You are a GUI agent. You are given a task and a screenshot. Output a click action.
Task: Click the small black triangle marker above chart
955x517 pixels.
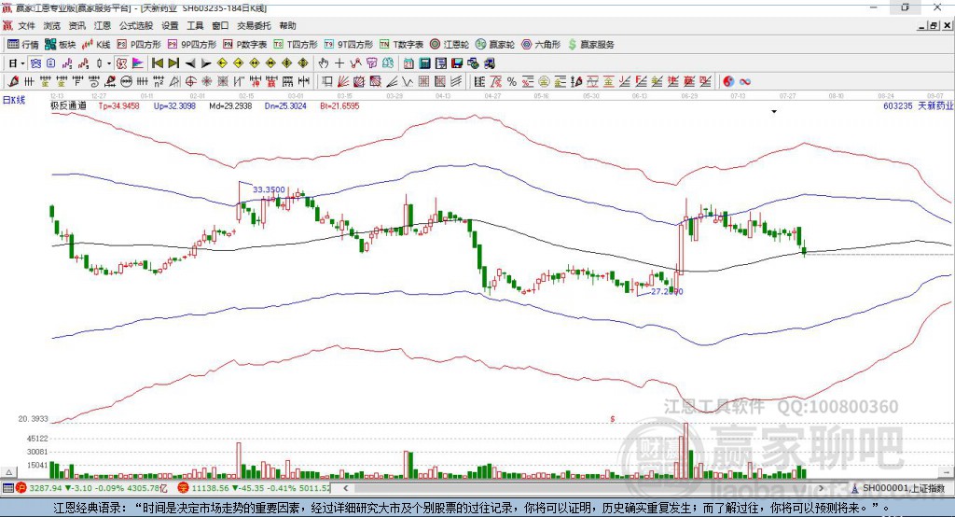pos(774,112)
